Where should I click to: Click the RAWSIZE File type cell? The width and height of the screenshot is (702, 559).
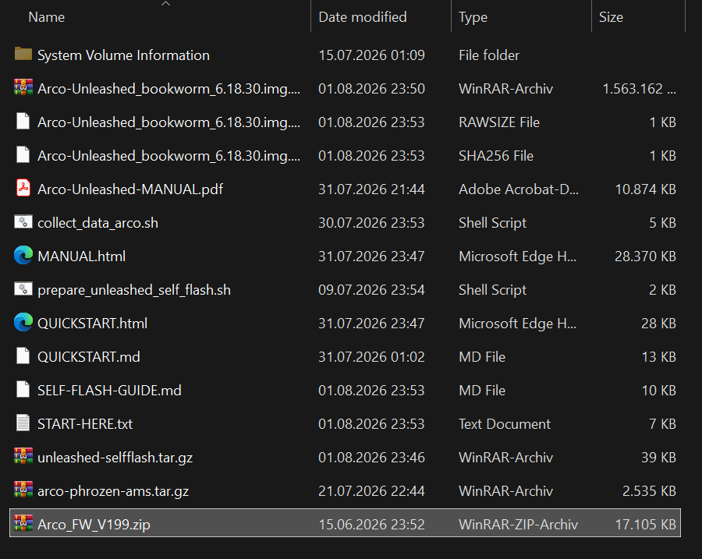tap(499, 122)
